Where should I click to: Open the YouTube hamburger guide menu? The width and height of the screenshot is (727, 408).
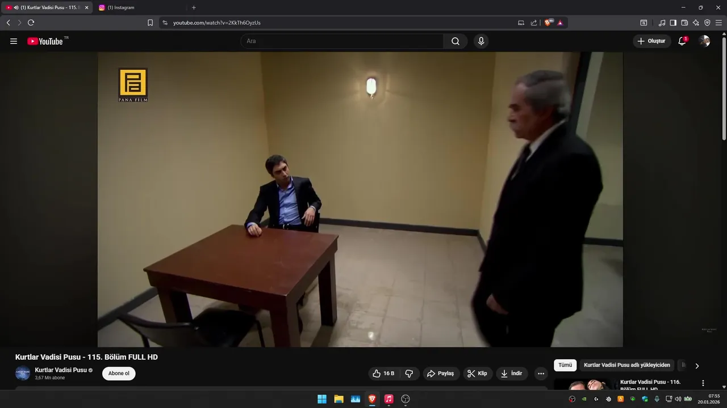[14, 41]
